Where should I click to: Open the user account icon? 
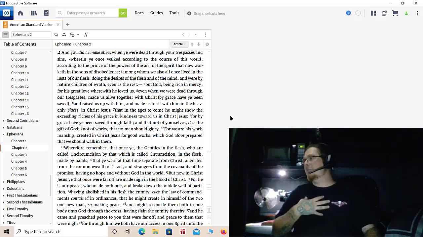pos(406,13)
